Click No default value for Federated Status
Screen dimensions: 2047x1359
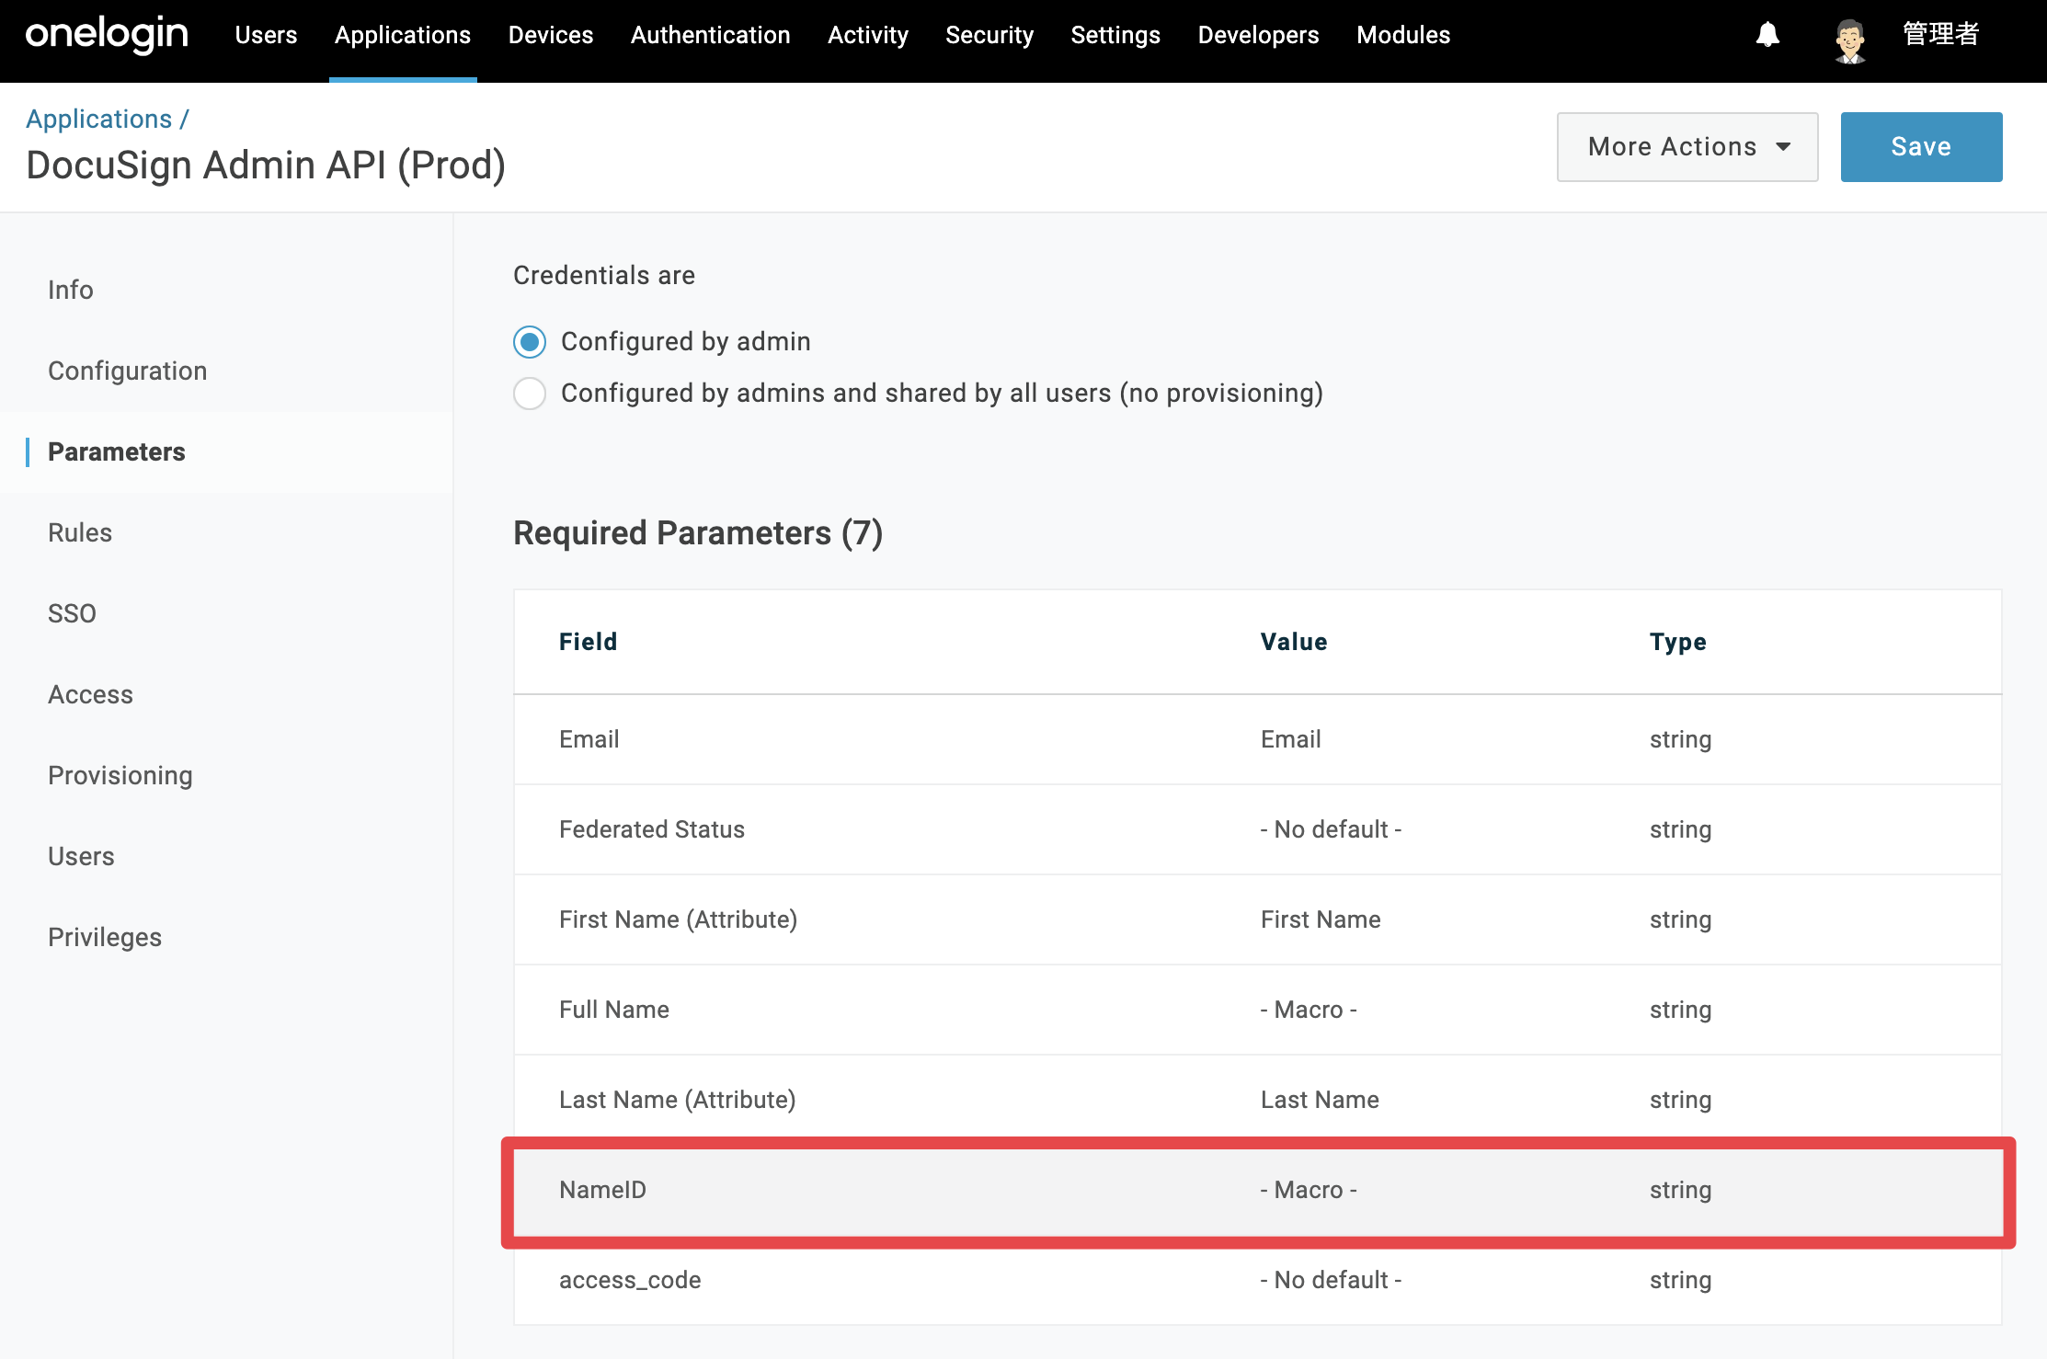(x=1331, y=830)
